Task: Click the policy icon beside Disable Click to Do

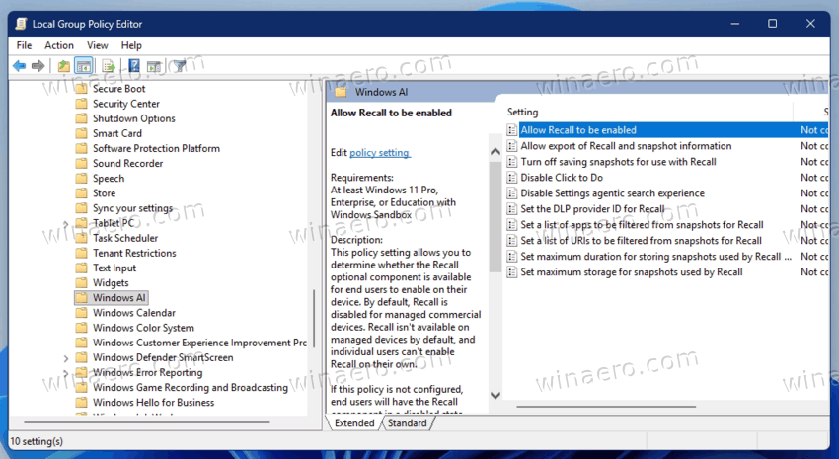Action: click(x=512, y=178)
